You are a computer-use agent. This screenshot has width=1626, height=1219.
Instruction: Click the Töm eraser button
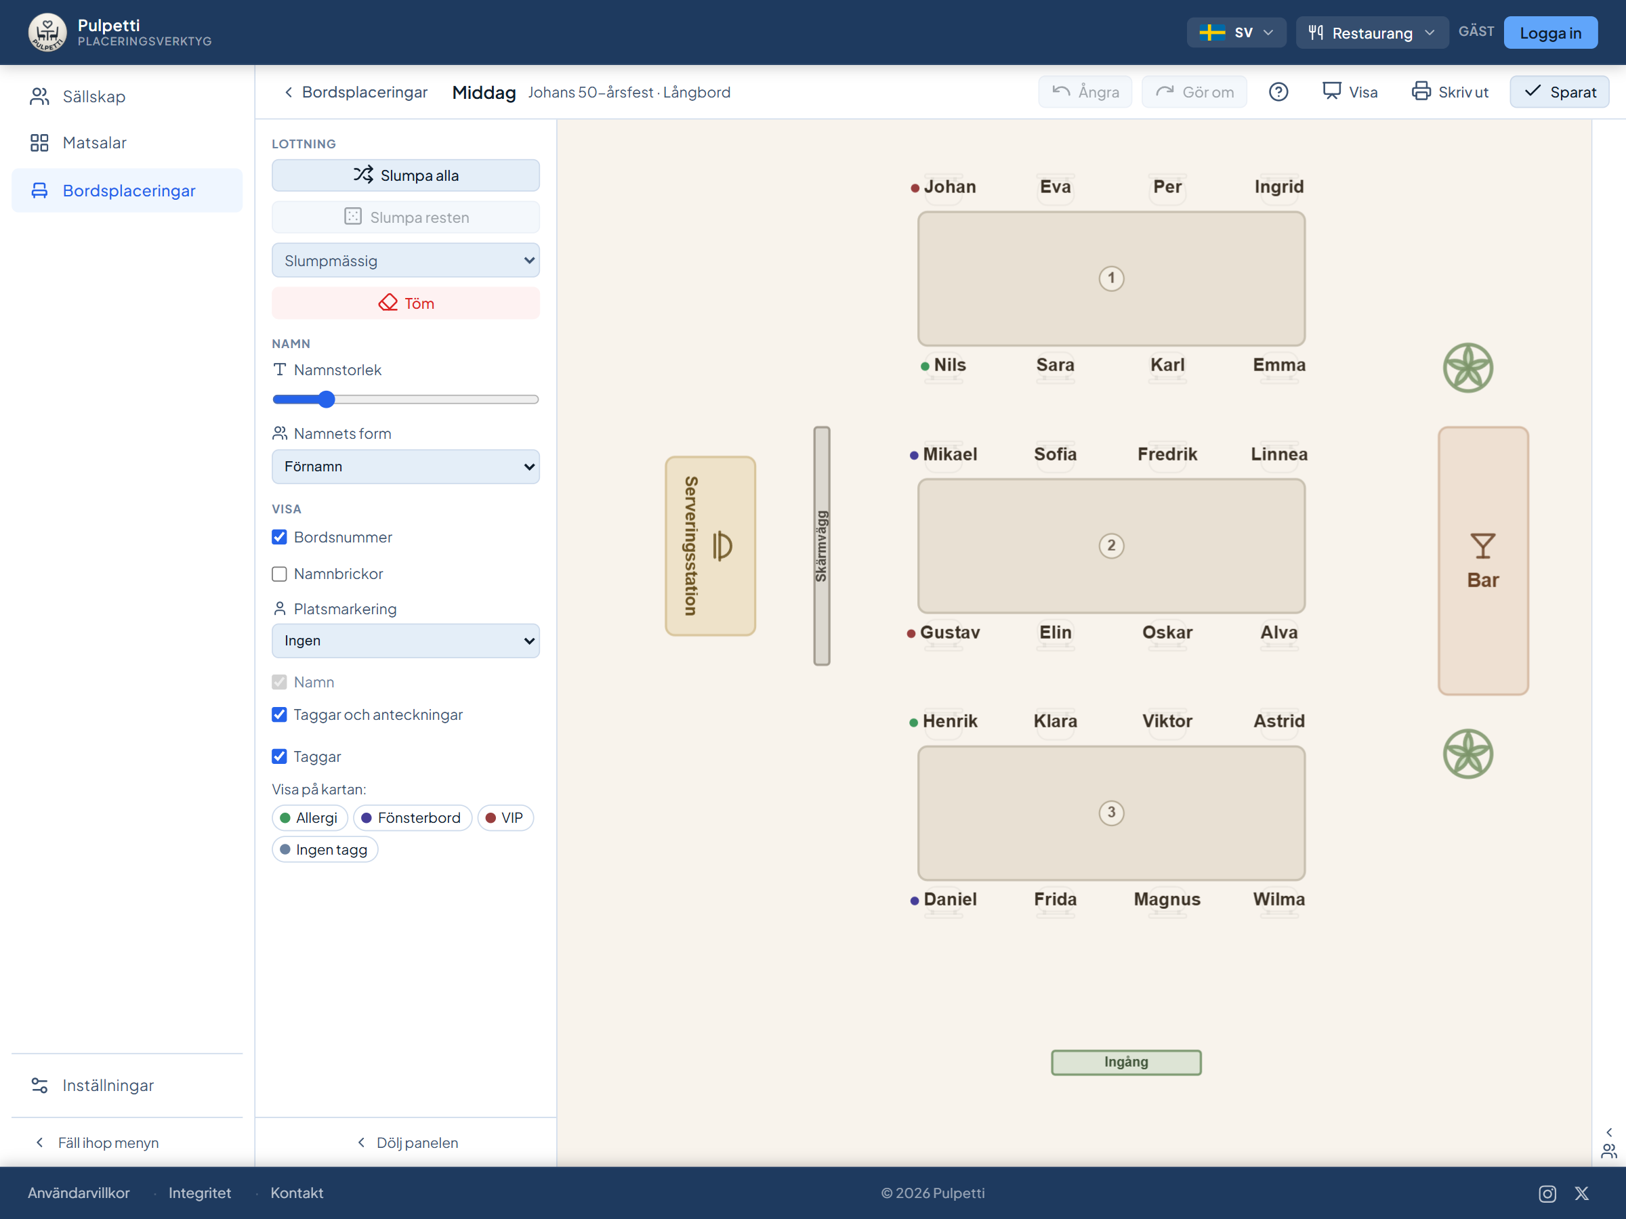[406, 303]
